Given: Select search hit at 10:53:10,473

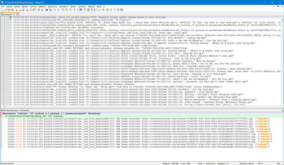Looking at the screenshot, I should pos(138,129).
